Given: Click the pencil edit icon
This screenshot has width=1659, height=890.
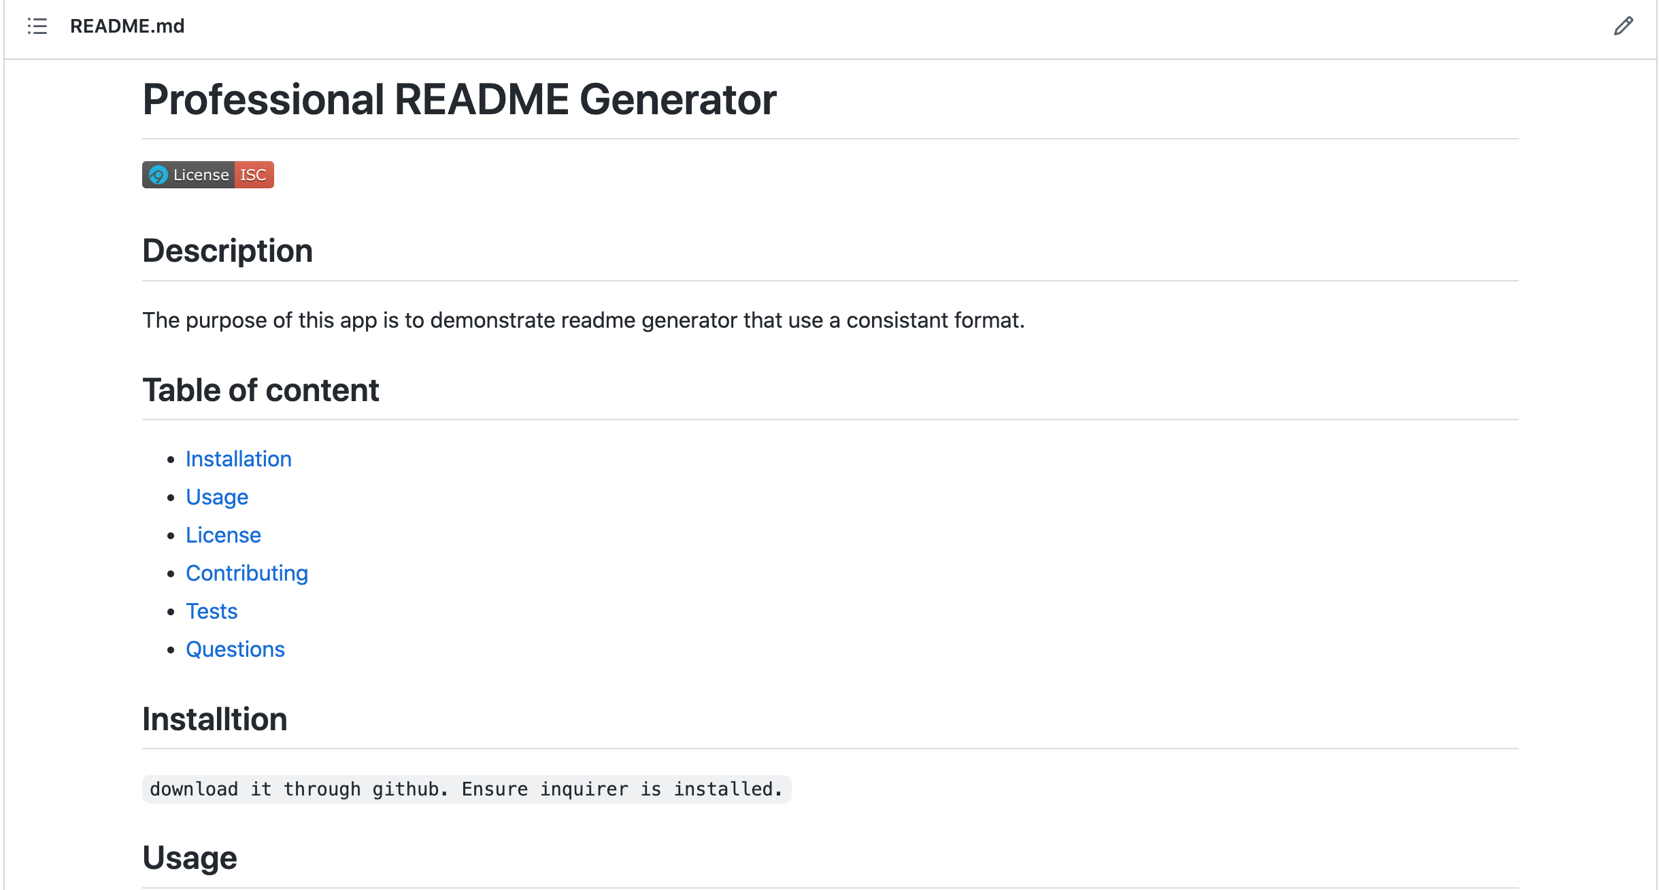Looking at the screenshot, I should click(1624, 26).
